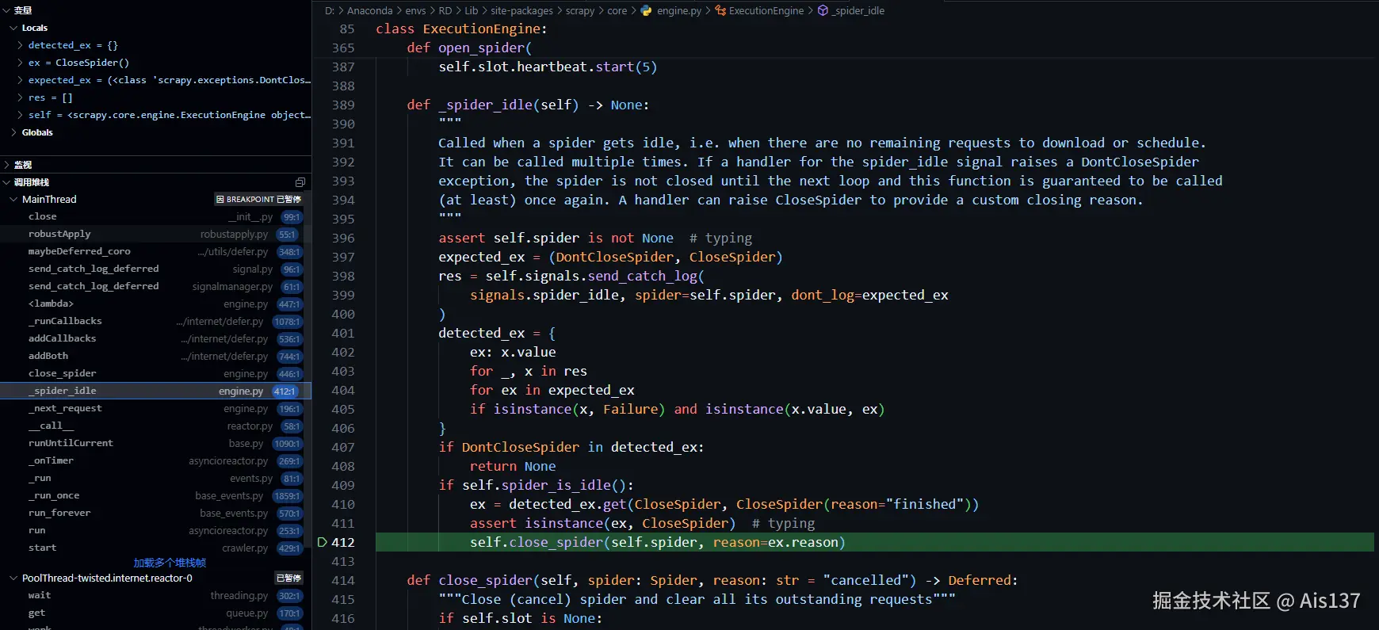Click the ExecutionEngine breadcrumb segment
The height and width of the screenshot is (630, 1379).
pyautogui.click(x=766, y=10)
